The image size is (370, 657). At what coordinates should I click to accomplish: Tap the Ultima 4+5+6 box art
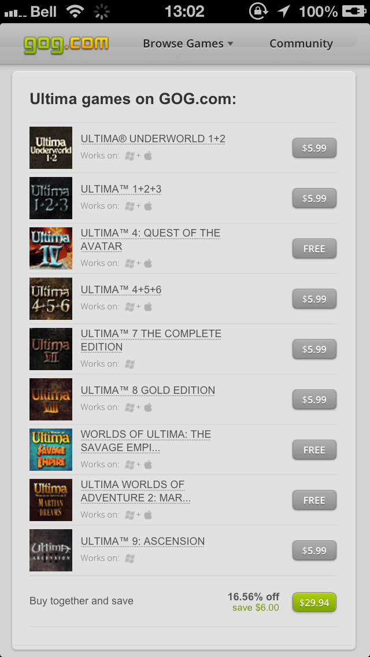pos(51,299)
